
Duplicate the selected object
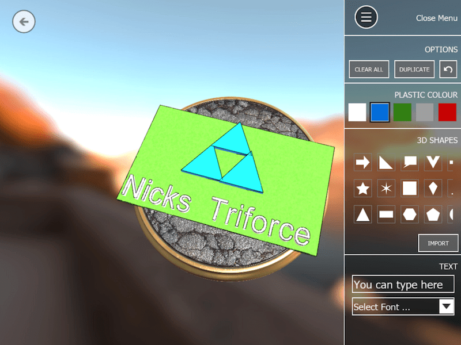414,69
